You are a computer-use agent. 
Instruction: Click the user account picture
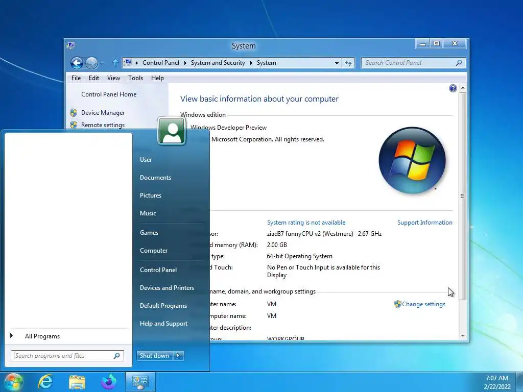(x=172, y=131)
